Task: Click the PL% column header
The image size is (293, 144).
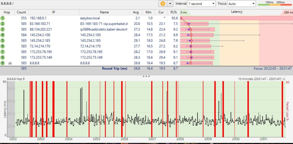Action: point(173,12)
